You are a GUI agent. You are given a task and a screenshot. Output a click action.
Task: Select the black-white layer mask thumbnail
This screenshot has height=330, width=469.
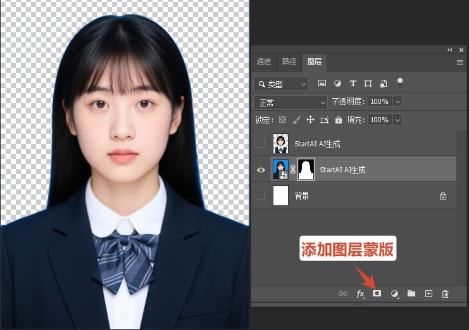click(306, 170)
